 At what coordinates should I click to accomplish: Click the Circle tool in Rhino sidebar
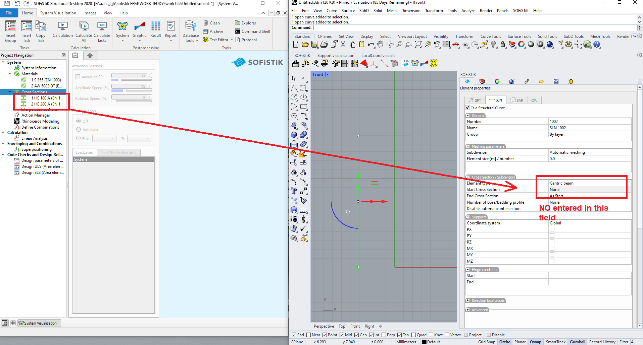click(x=294, y=97)
